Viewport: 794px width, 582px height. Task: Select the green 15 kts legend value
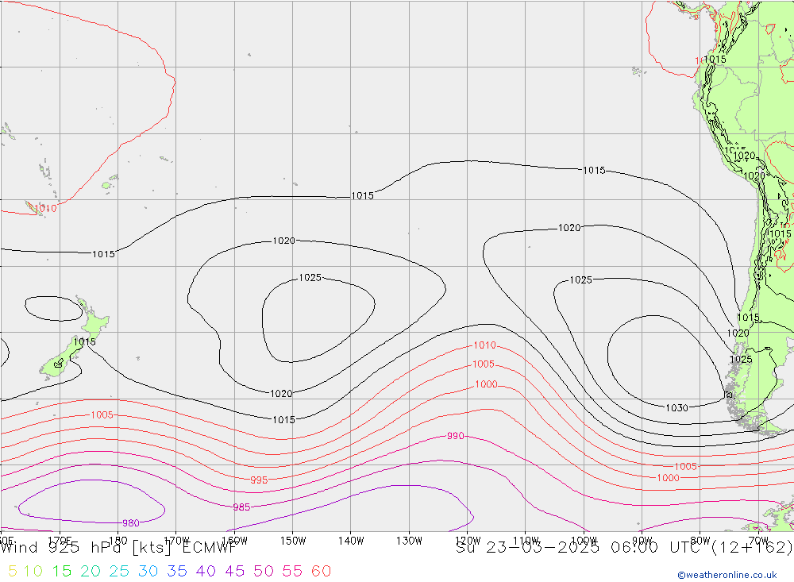[x=62, y=572]
